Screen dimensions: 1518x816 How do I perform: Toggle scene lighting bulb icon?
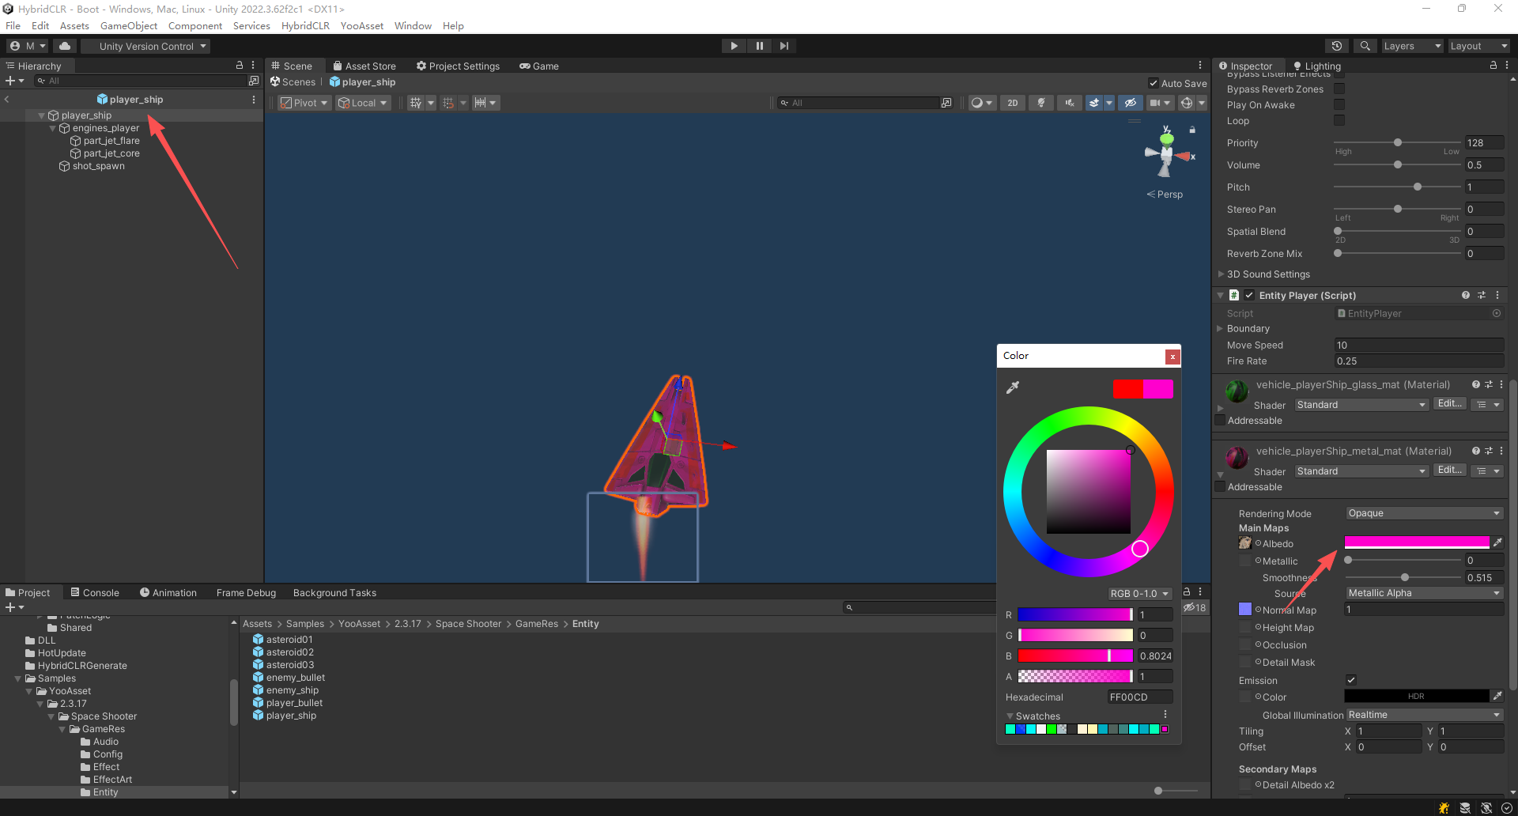[x=1041, y=103]
